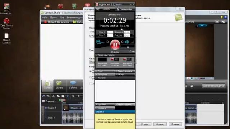230x129 pixels.
Task: Click the Отмена button in wizard dialog
Action: pyautogui.click(x=160, y=124)
